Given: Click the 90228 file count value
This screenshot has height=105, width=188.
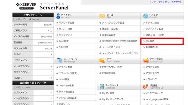Looking at the screenshot, I should 49,48.
